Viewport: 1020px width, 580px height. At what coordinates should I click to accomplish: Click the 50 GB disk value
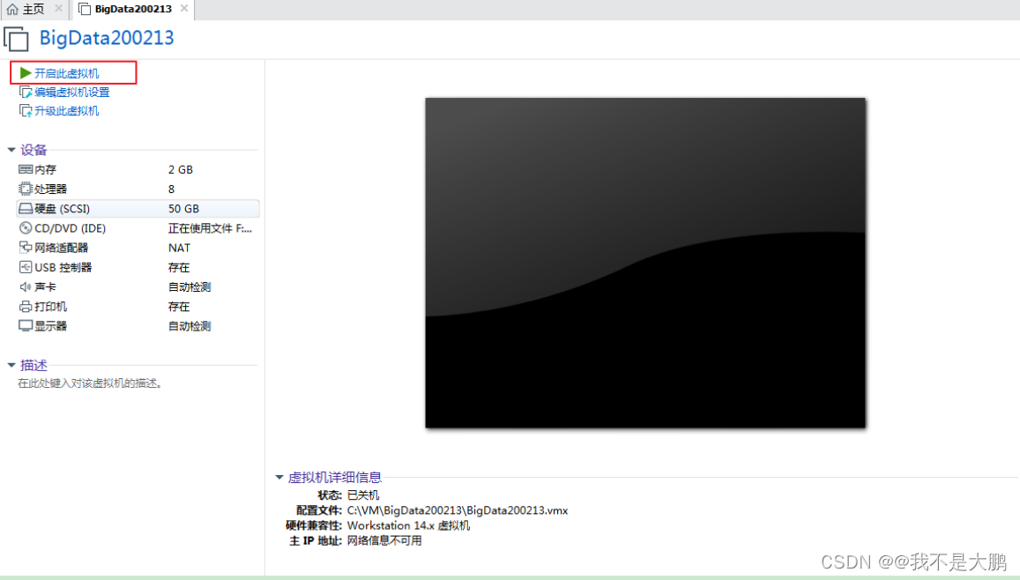tap(183, 209)
